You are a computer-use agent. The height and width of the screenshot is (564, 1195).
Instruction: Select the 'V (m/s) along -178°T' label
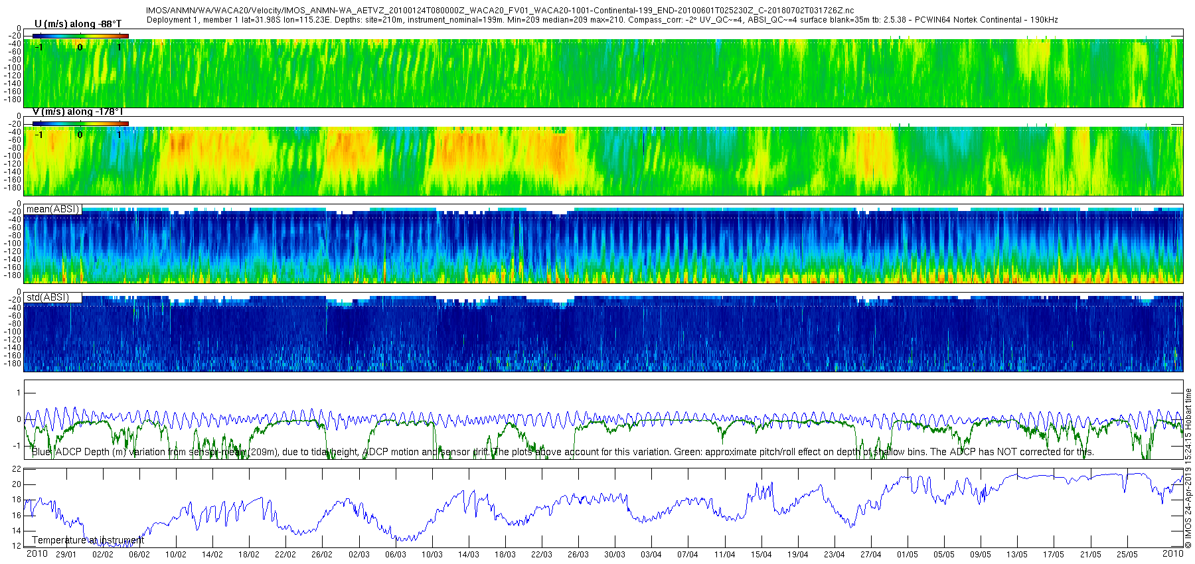coord(78,112)
